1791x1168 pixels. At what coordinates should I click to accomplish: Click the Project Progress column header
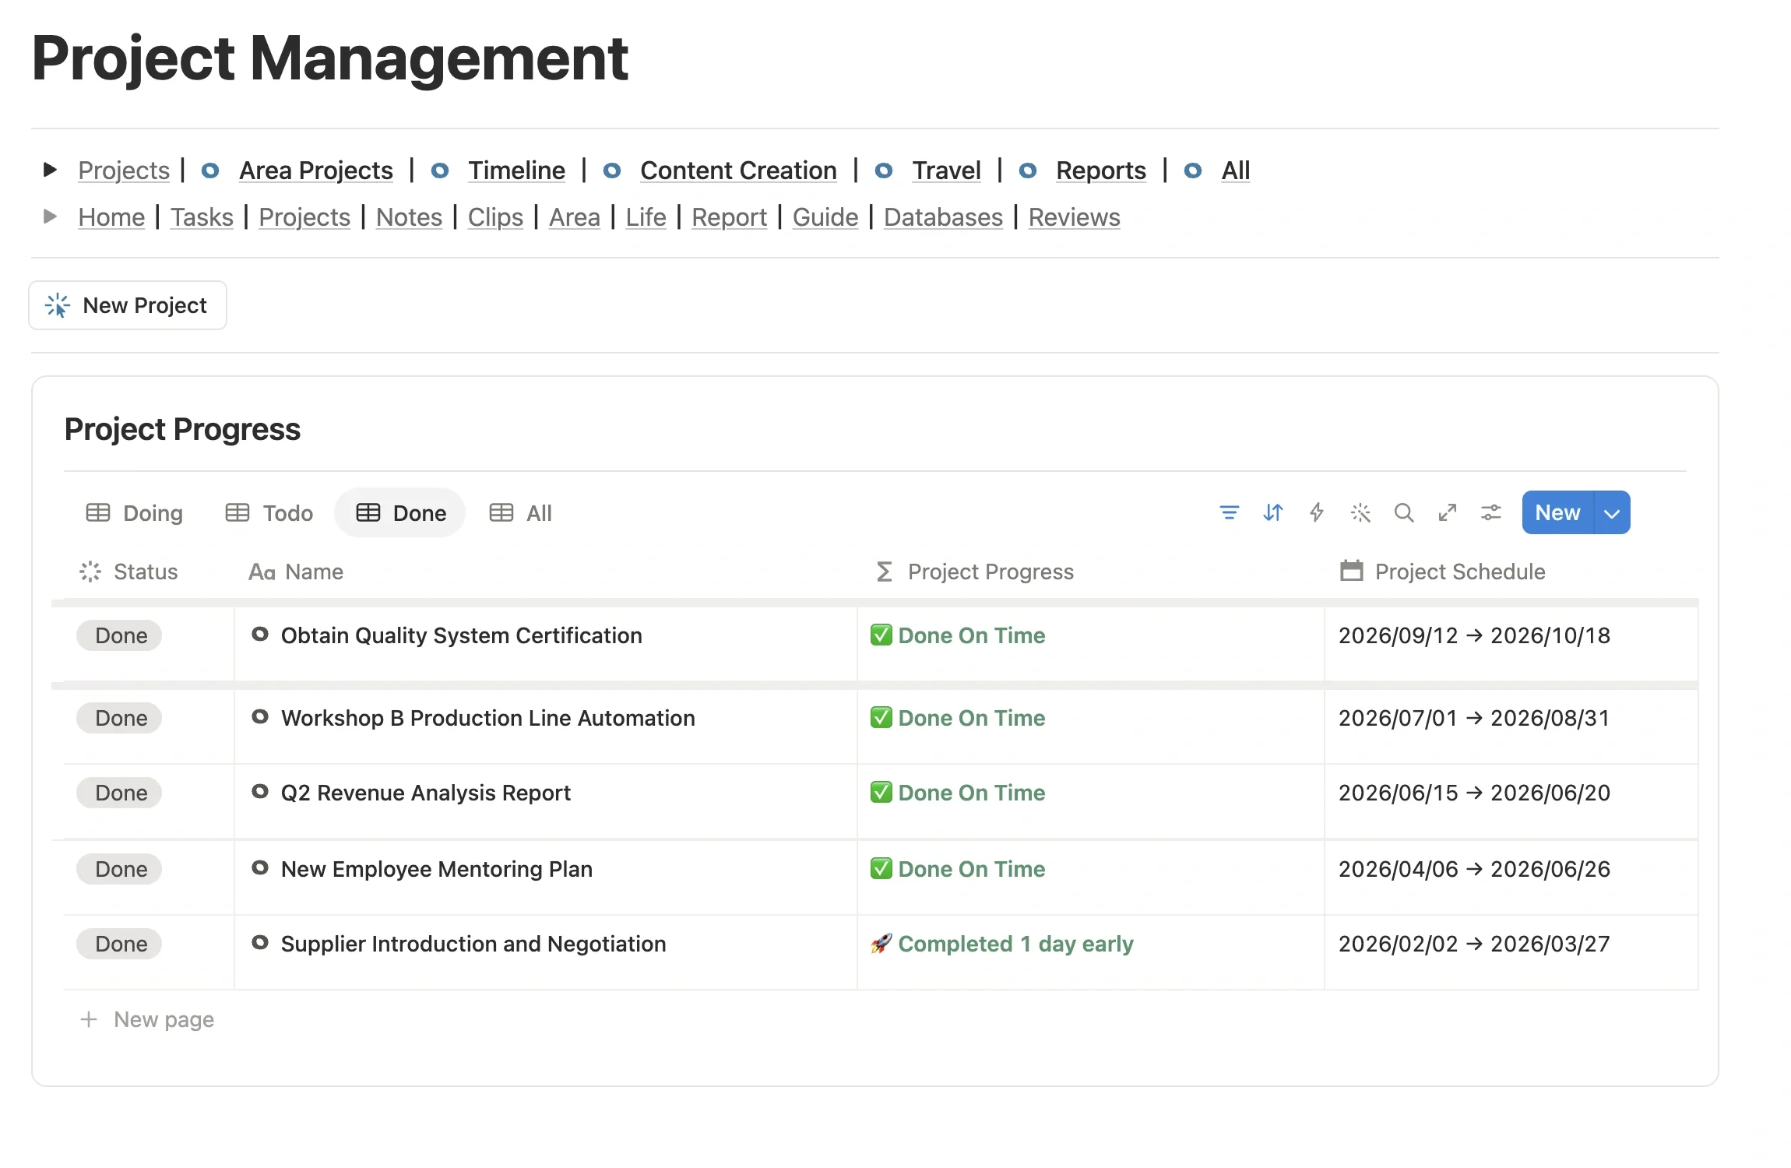974,572
